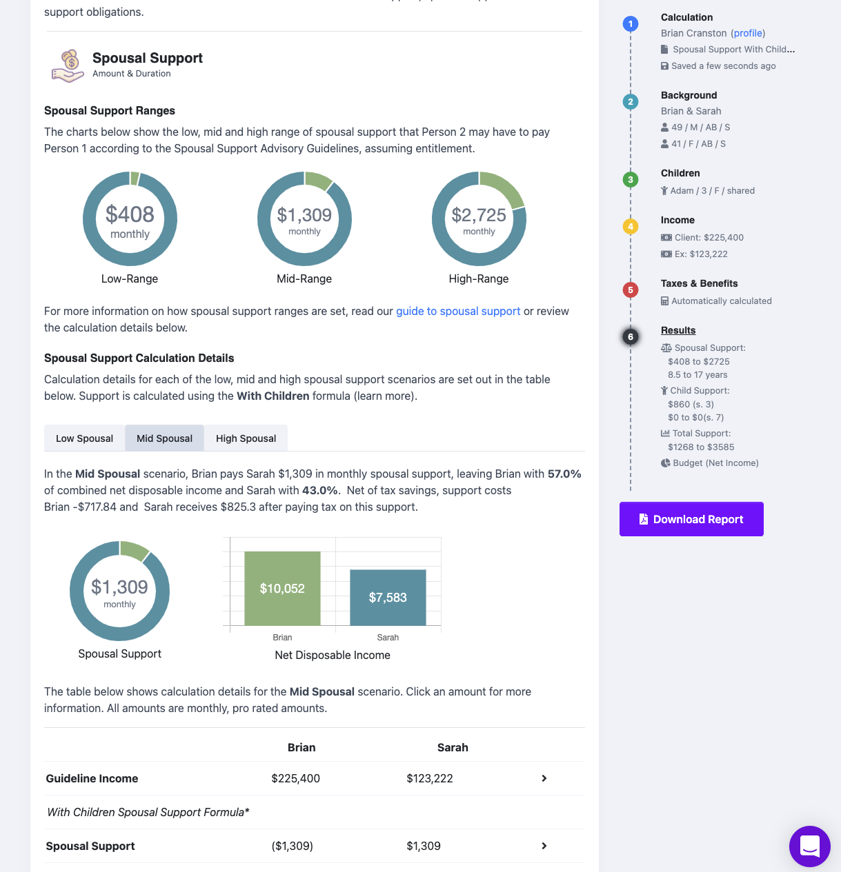This screenshot has height=872, width=841.
Task: Jump to step 3 Children circle
Action: pos(630,180)
